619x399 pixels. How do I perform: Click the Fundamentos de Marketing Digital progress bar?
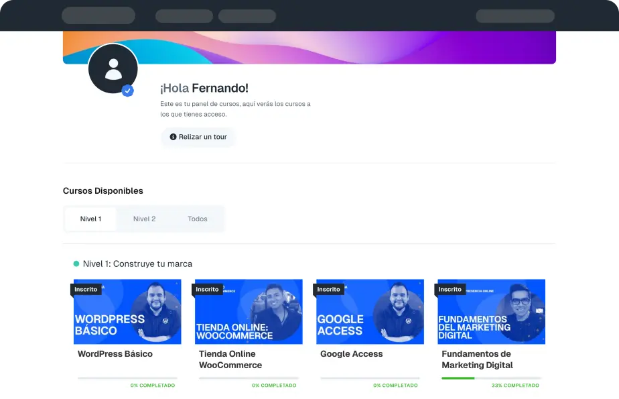click(x=492, y=378)
